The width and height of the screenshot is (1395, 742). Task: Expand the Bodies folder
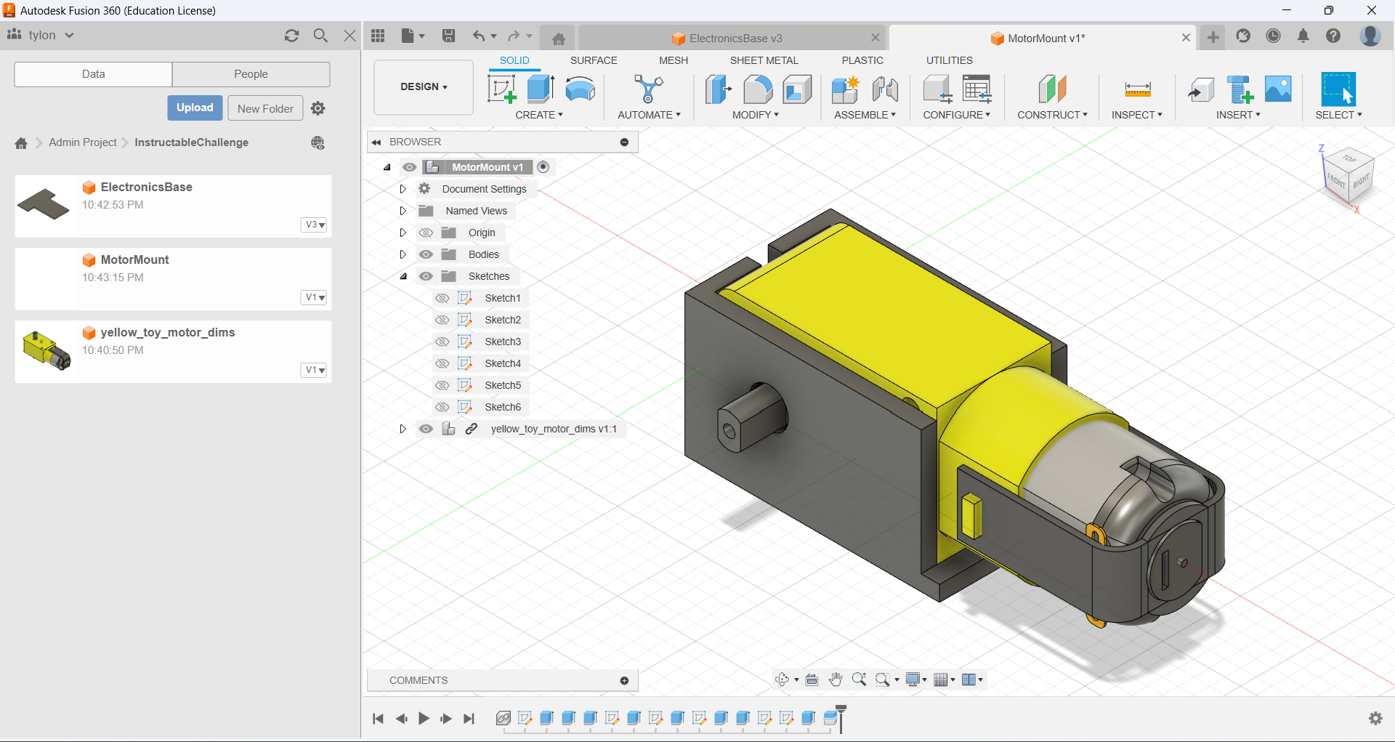(x=403, y=254)
